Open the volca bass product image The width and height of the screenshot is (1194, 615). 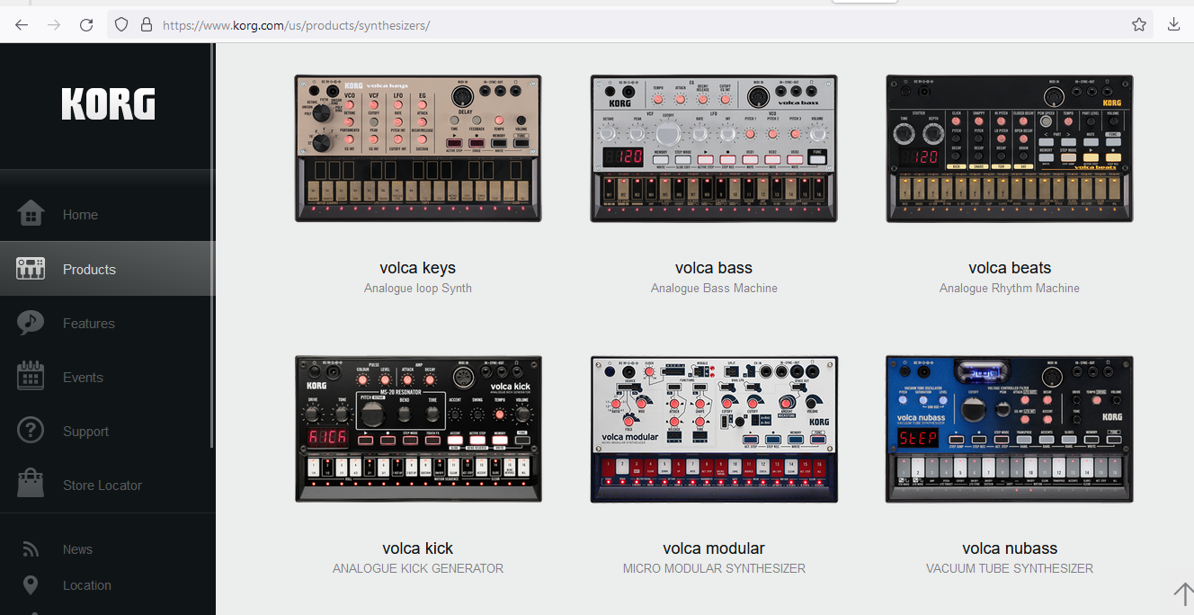(x=714, y=148)
